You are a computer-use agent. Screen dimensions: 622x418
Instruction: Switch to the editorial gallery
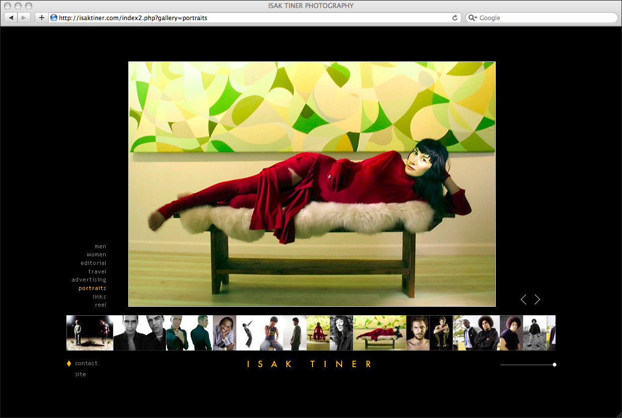[x=94, y=263]
